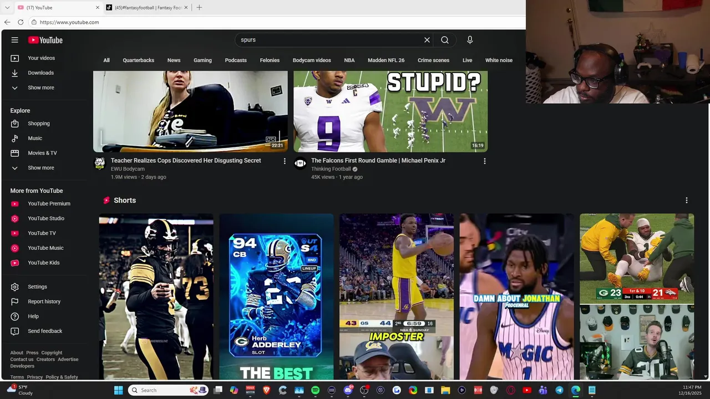Select the Podcasts filter chip
The image size is (710, 399).
coord(236,60)
